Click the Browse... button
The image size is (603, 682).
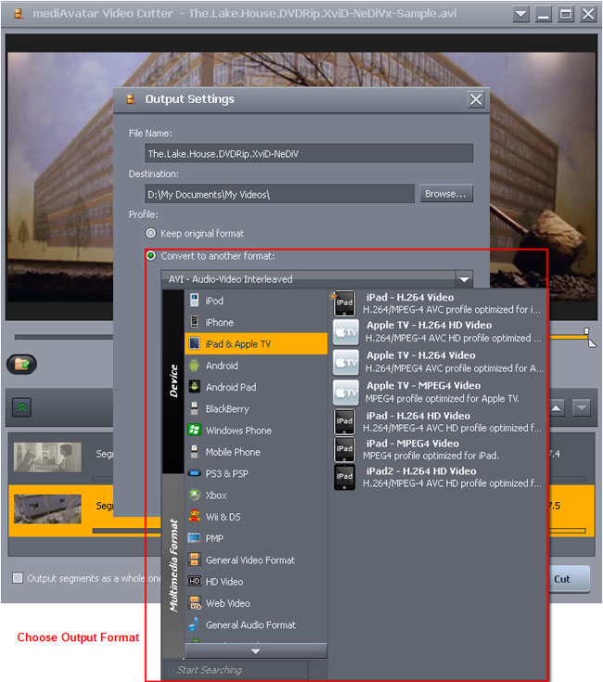[446, 194]
